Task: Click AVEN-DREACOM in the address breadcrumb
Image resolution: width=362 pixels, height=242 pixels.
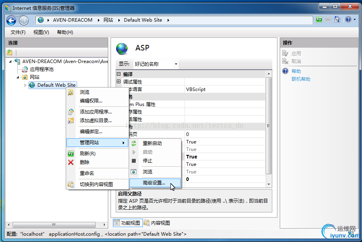Action: pyautogui.click(x=73, y=20)
